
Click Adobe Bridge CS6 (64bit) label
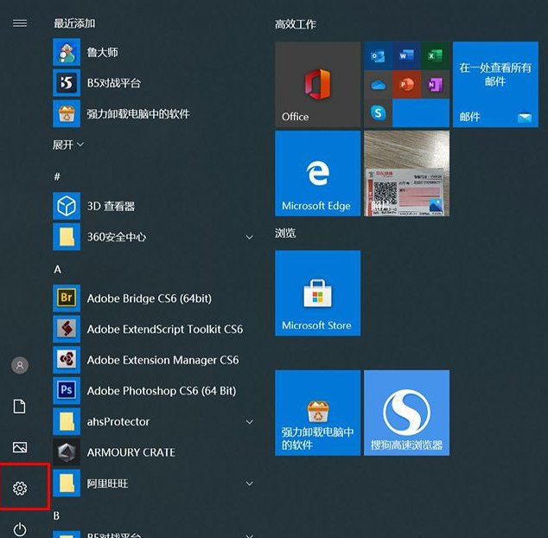(x=150, y=298)
